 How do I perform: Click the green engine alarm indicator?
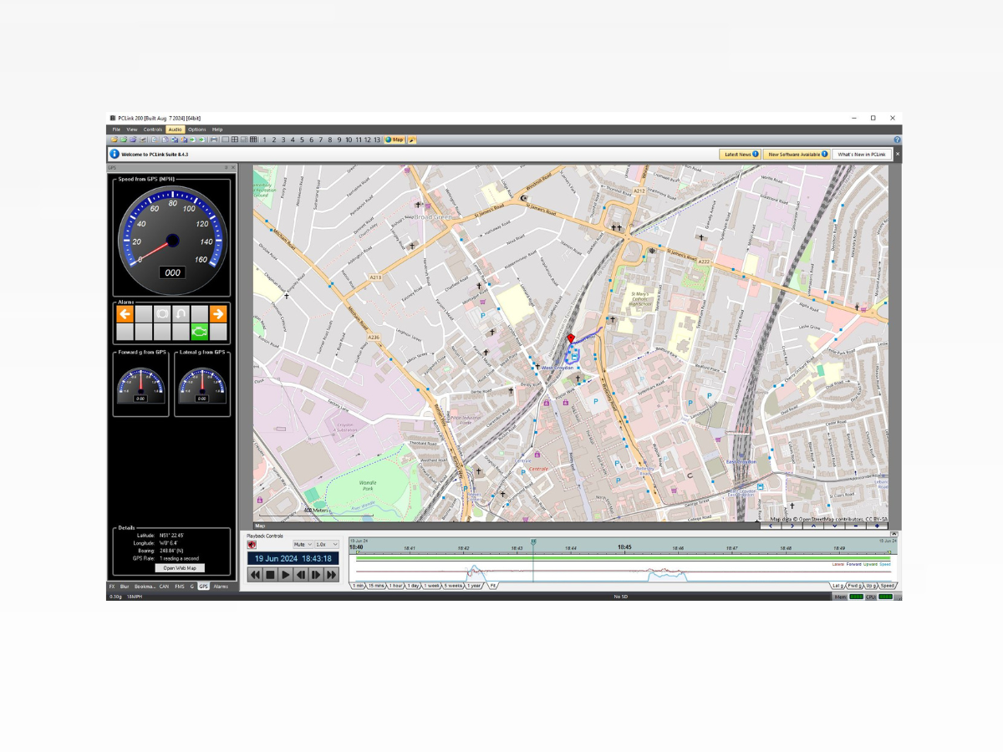200,333
